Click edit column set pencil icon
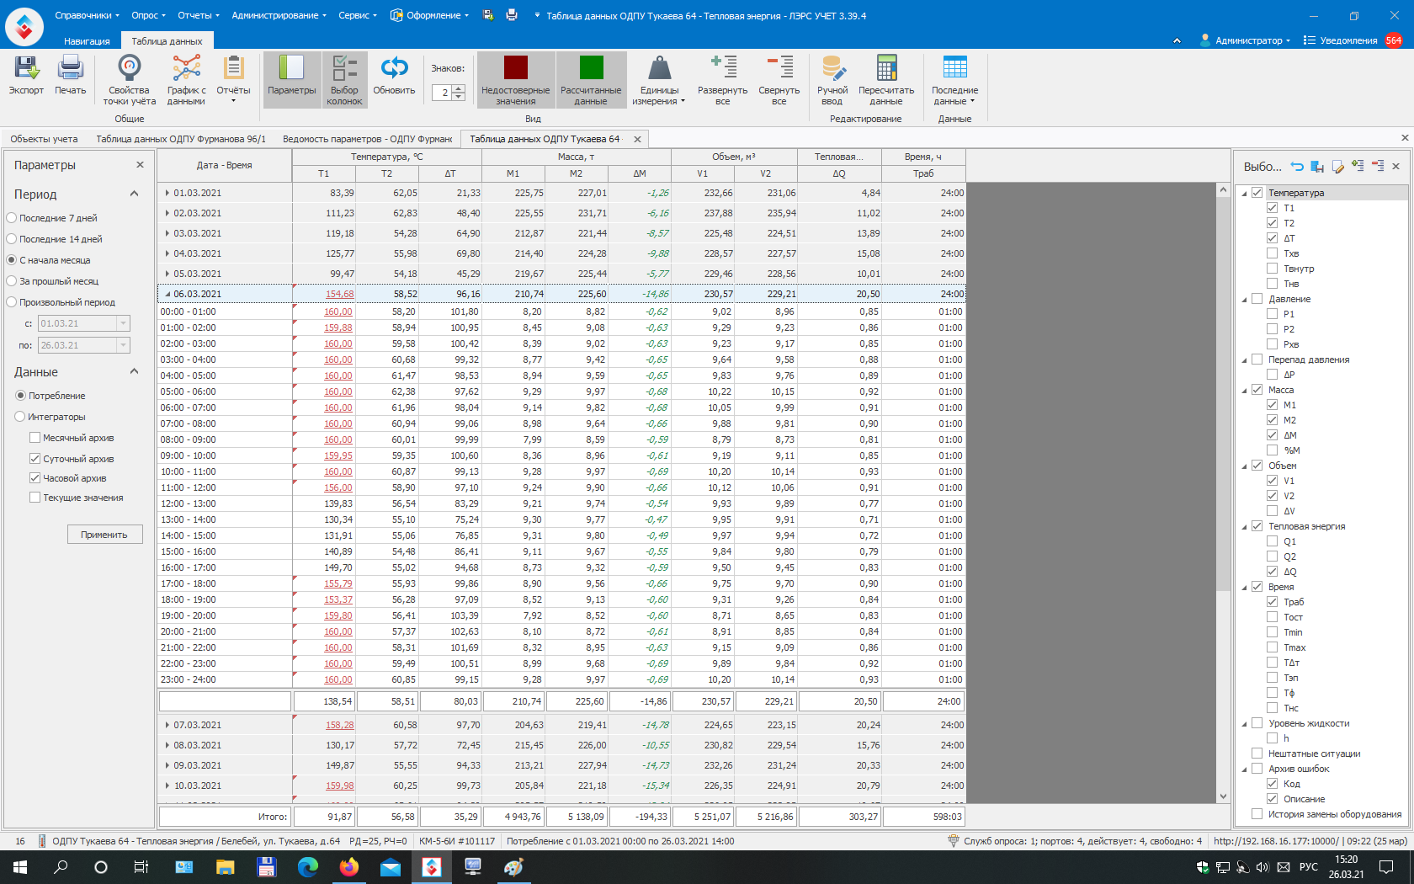This screenshot has width=1414, height=884. pyautogui.click(x=1337, y=166)
